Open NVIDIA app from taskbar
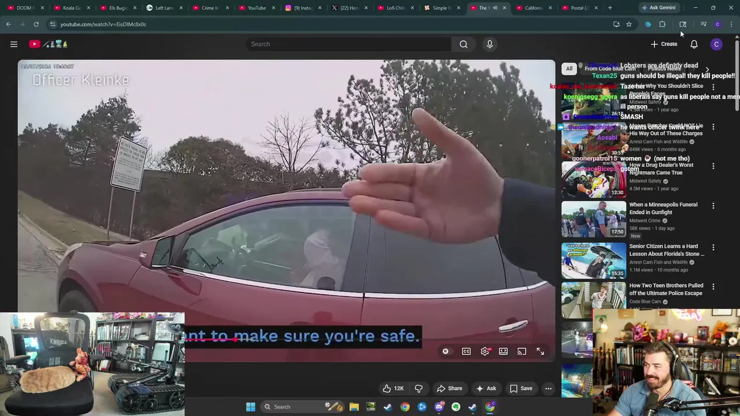Viewport: 740px width, 416px height. (x=371, y=407)
